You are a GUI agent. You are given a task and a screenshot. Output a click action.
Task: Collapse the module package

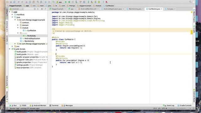[x=18, y=28]
